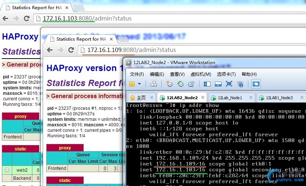
Task: Click the page info icon beside 172.16.1.109 URL
Action: (83, 50)
